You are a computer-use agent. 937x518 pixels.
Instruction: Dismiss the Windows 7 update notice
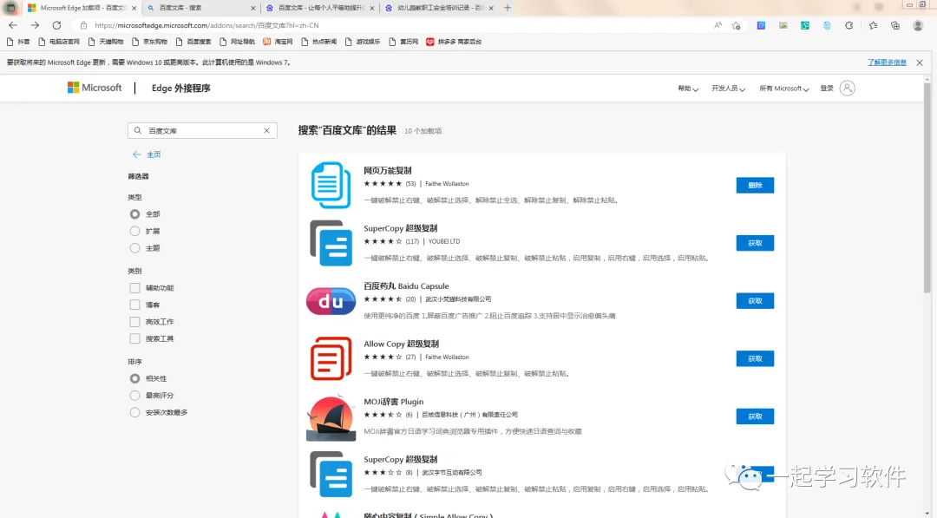click(920, 62)
